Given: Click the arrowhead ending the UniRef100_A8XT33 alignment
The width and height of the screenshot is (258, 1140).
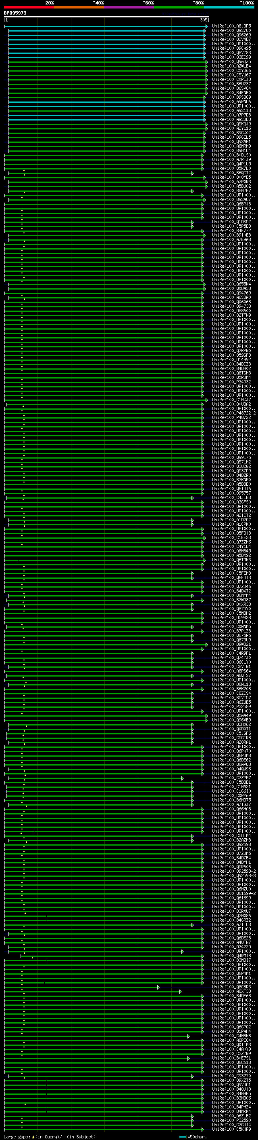Looking at the screenshot, I should point(180,991).
